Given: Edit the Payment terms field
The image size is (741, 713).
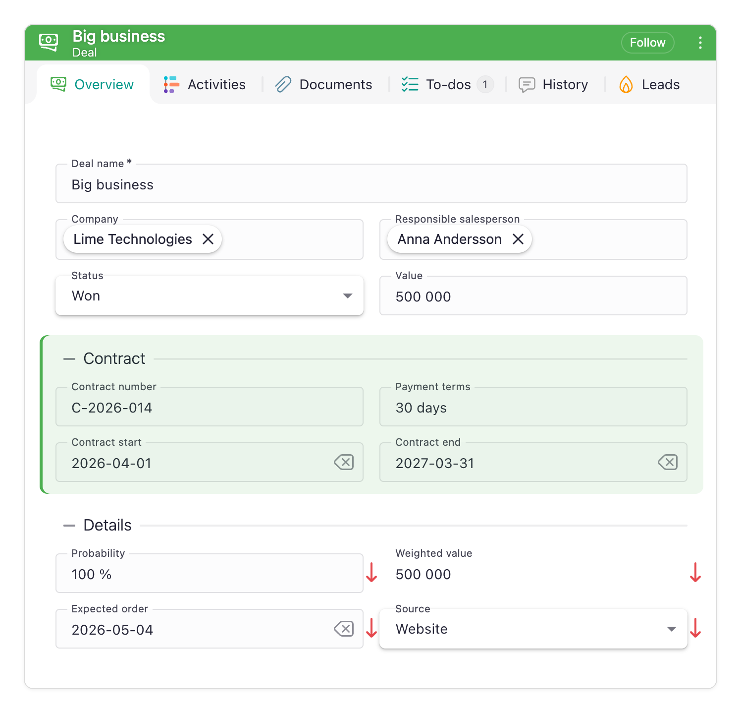Looking at the screenshot, I should [x=533, y=407].
